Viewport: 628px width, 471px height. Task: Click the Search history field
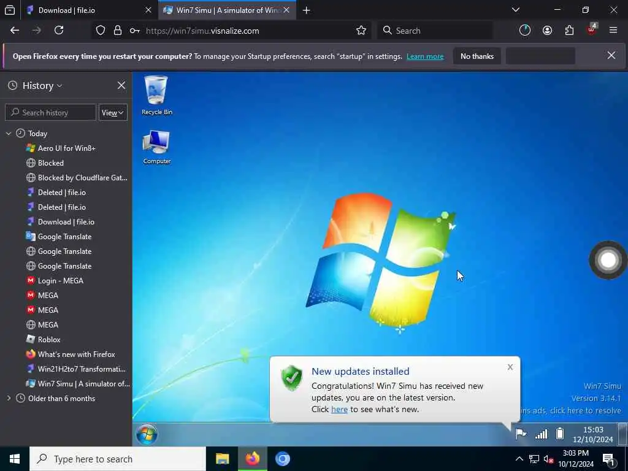pyautogui.click(x=50, y=113)
